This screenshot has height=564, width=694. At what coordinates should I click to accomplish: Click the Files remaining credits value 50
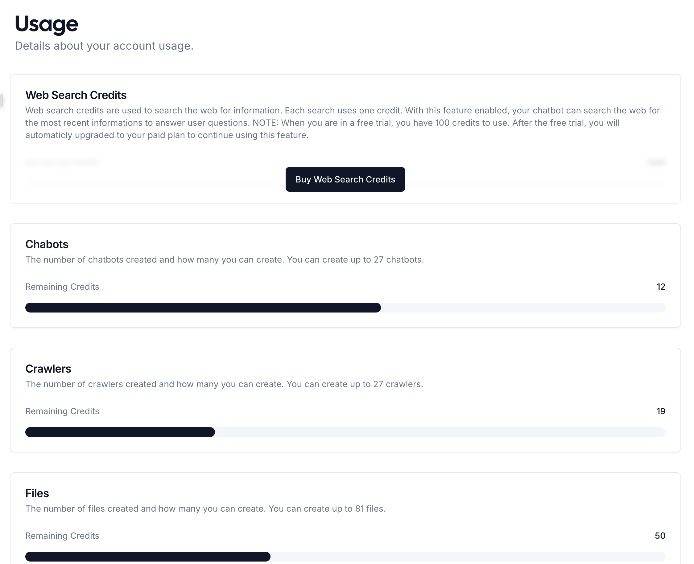click(x=660, y=535)
